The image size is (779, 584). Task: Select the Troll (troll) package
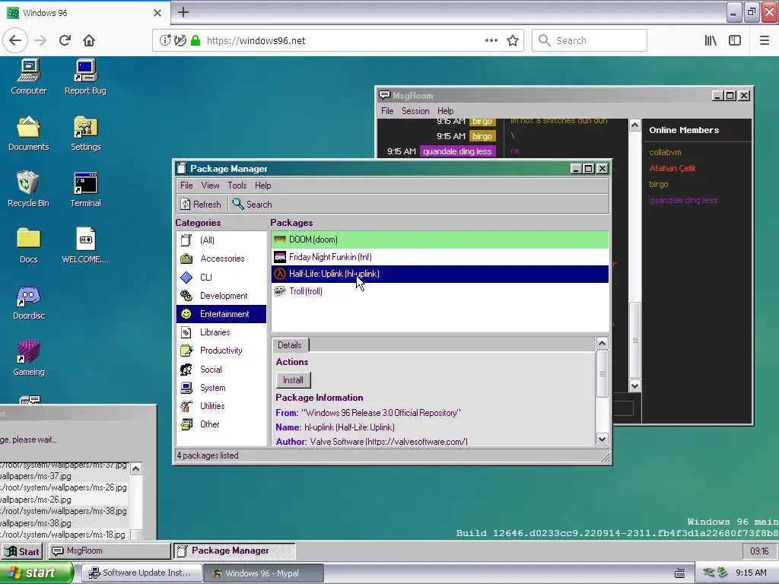tap(440, 291)
